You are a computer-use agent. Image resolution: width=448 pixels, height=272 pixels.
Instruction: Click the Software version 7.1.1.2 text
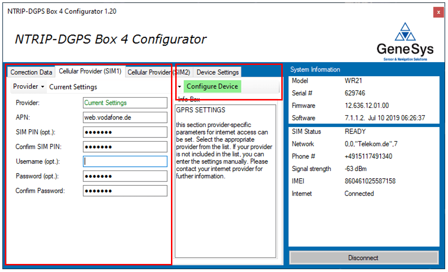385,118
